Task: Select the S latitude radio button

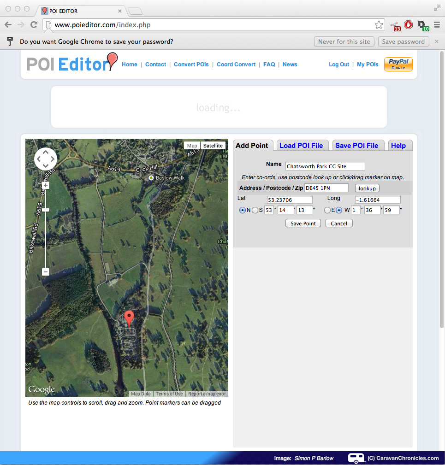Action: coord(255,210)
